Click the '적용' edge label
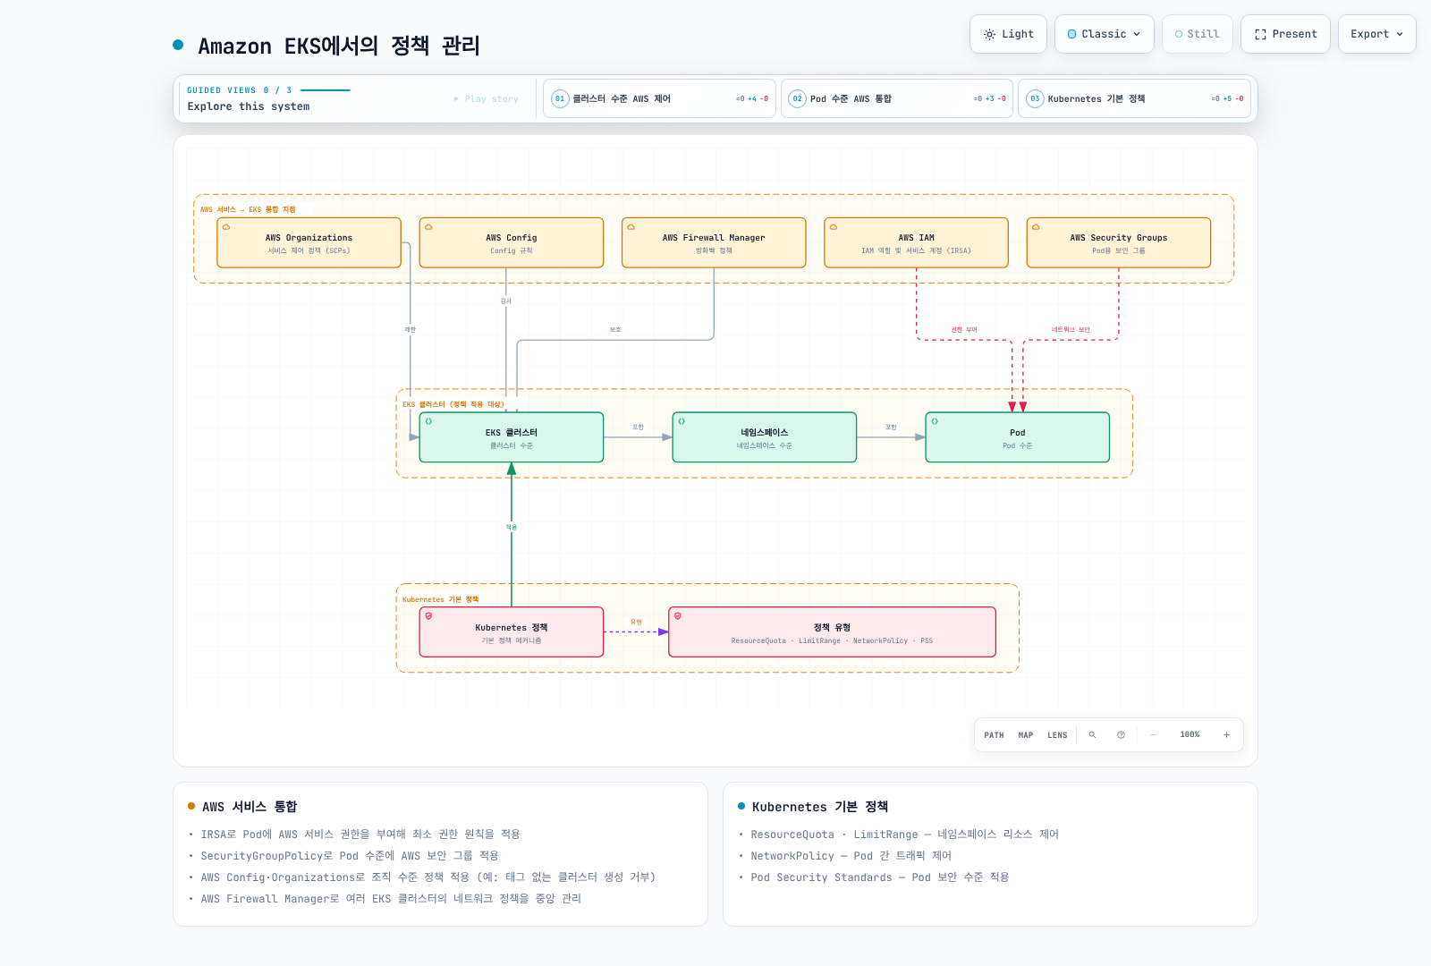Screen dimensions: 1431x966 point(512,528)
